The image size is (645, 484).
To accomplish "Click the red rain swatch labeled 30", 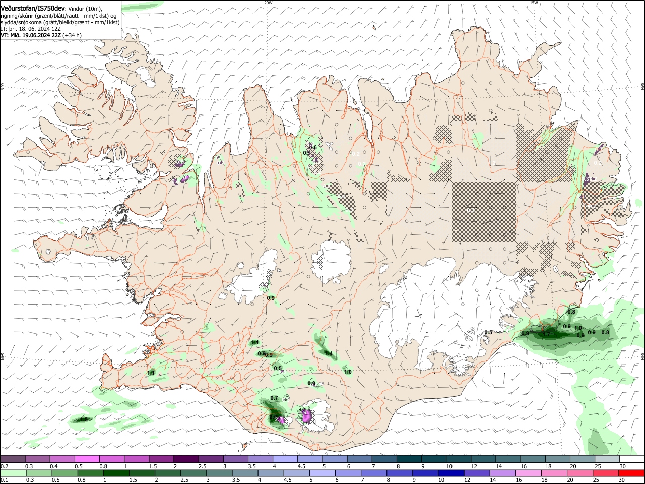I will pos(632,473).
